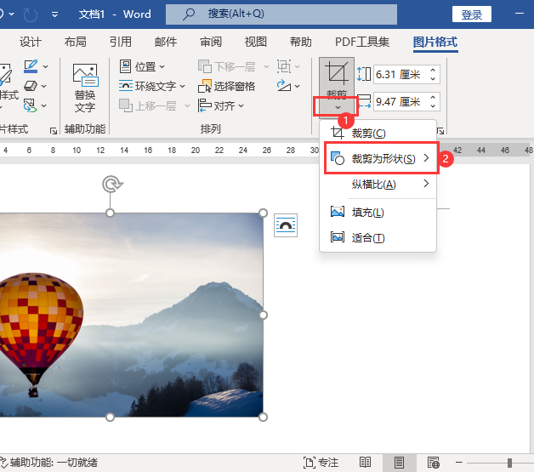Open the 设计 ribbon tab

pos(31,42)
